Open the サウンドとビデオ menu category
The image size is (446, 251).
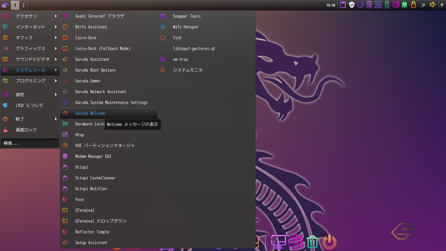tap(30, 59)
